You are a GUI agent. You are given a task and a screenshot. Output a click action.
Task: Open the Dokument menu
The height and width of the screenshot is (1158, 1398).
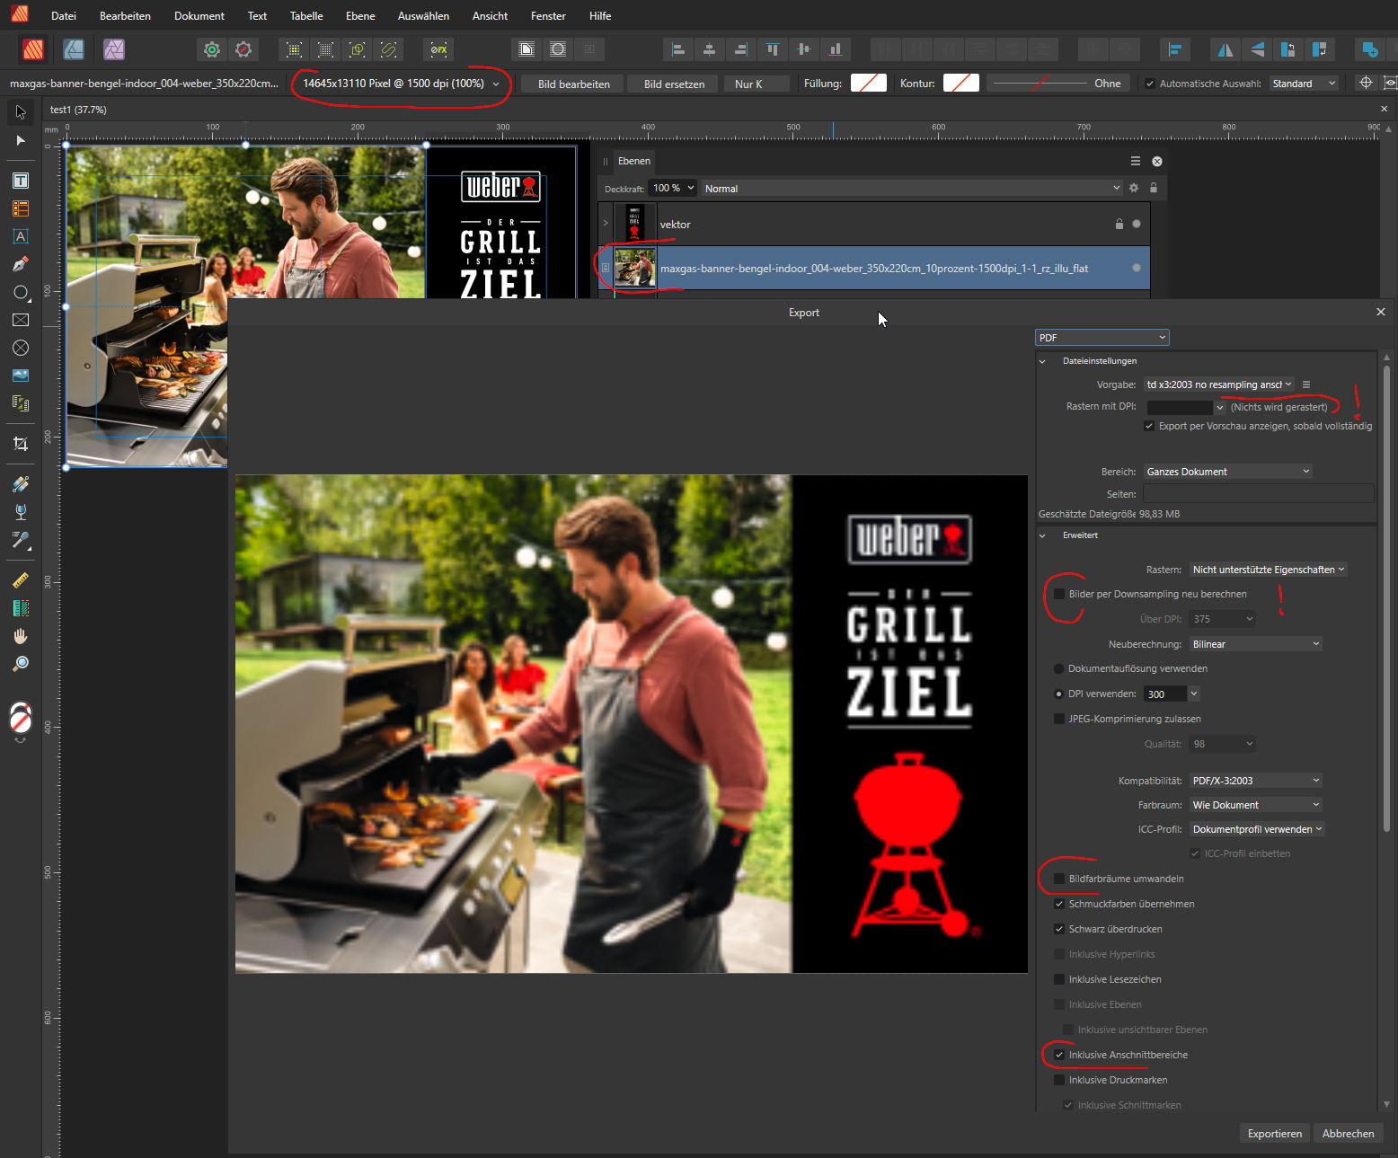pyautogui.click(x=199, y=16)
